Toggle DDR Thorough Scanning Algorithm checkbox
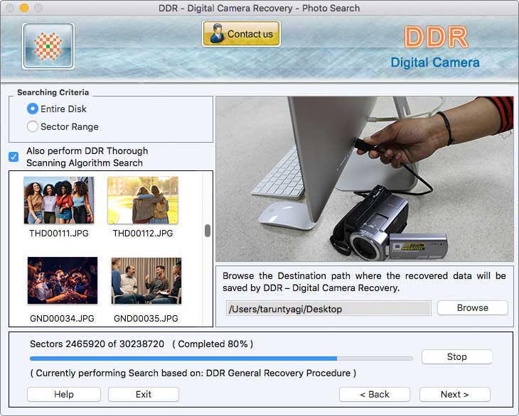Viewport: 519px width, 416px height. coord(14,157)
